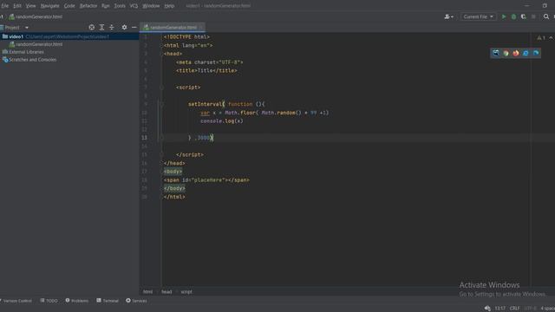Click the meta charset line

click(x=210, y=62)
